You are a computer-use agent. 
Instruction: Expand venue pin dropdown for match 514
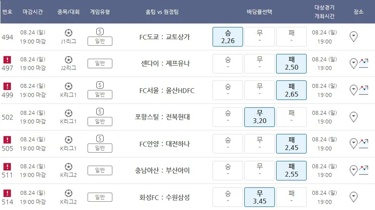tap(354, 197)
